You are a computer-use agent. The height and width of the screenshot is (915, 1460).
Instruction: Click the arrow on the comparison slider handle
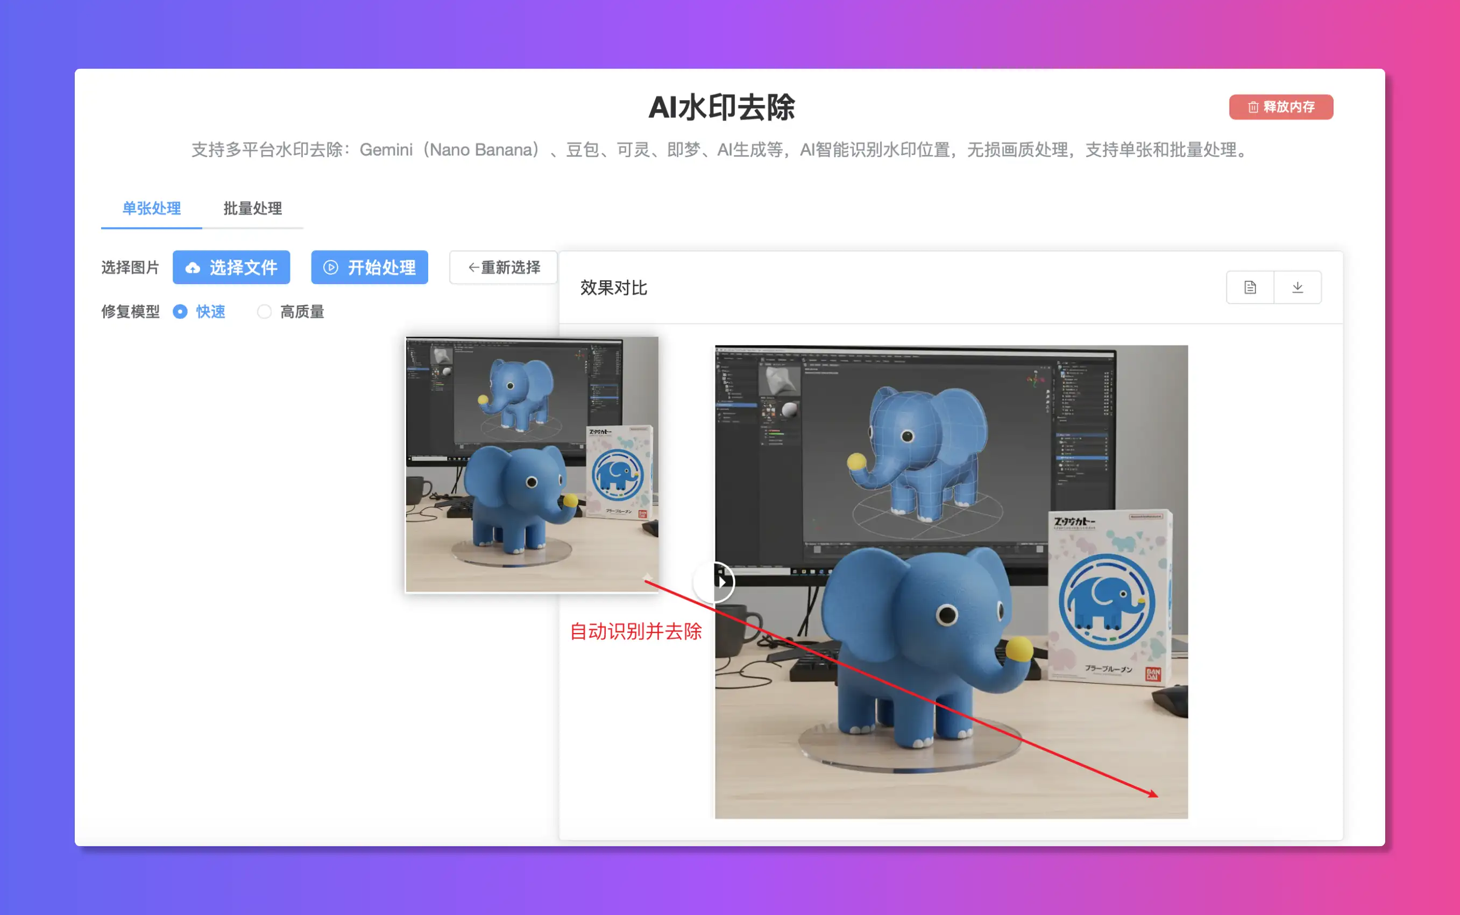(721, 582)
